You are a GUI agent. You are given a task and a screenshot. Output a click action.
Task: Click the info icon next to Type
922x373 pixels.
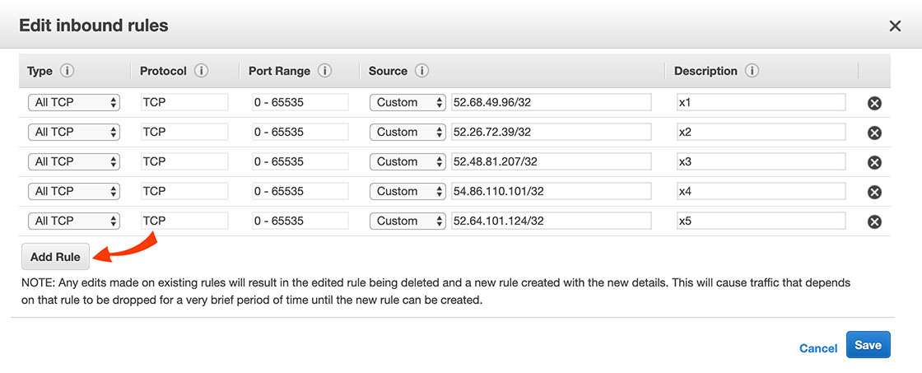coord(67,71)
